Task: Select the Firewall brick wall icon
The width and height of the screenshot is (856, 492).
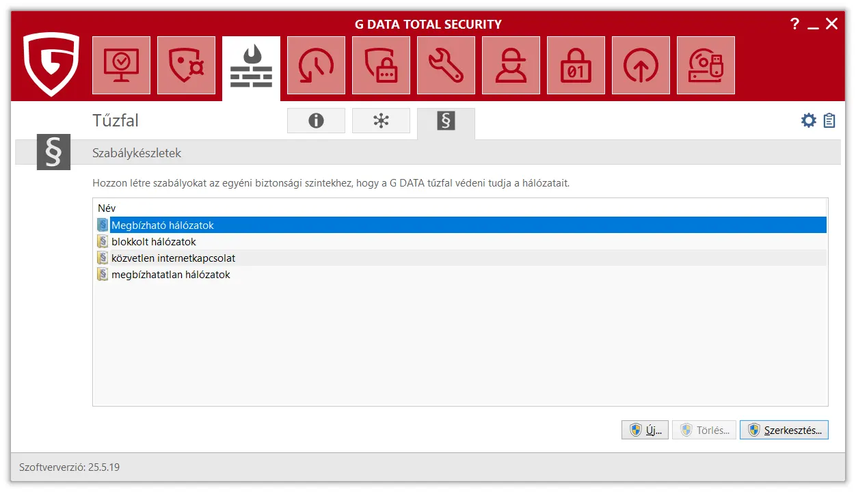Action: [251, 67]
